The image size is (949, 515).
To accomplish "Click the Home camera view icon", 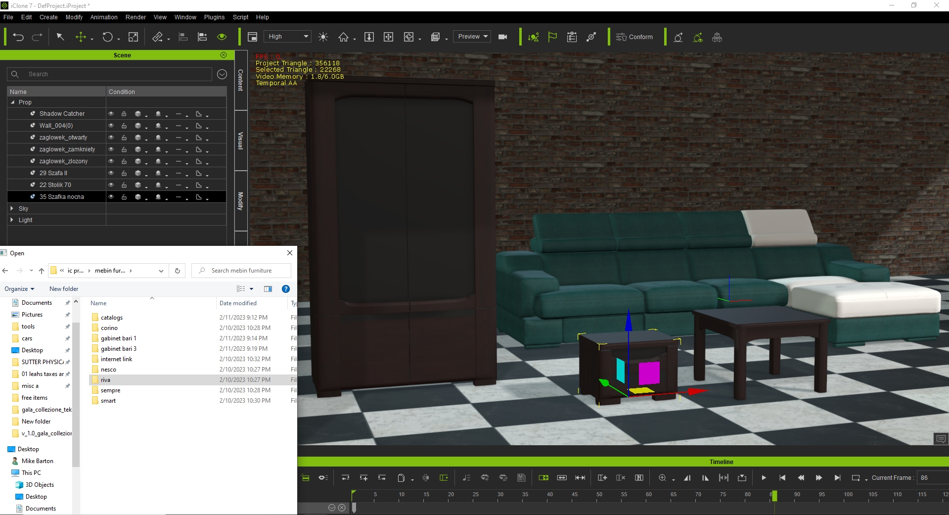I will pos(343,37).
